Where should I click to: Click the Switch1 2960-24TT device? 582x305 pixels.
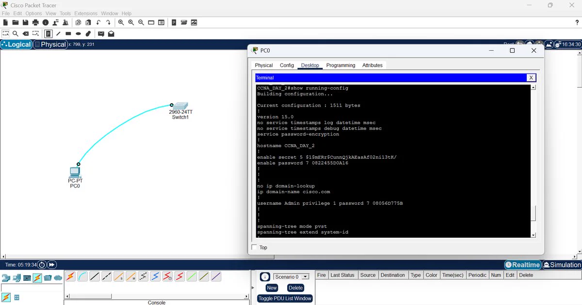(x=180, y=107)
